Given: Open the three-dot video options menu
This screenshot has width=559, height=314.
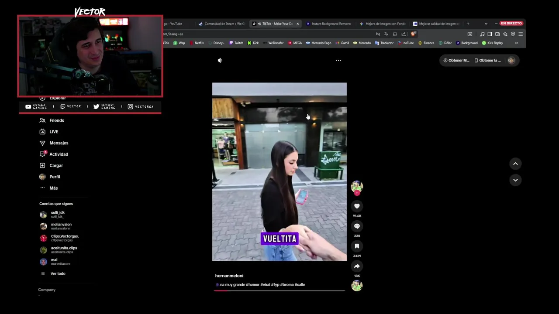Looking at the screenshot, I should click(x=338, y=61).
